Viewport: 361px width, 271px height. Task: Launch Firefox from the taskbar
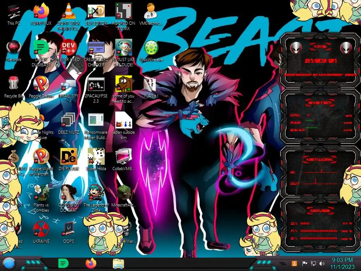pyautogui.click(x=91, y=263)
